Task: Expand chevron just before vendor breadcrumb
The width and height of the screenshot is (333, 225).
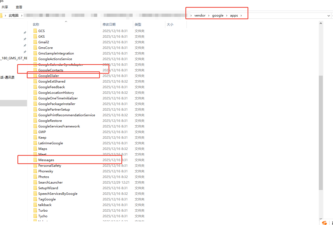Action: pyautogui.click(x=191, y=15)
